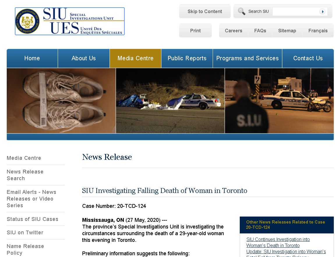
Task: Submit search with blue arrow button
Action: click(x=322, y=12)
